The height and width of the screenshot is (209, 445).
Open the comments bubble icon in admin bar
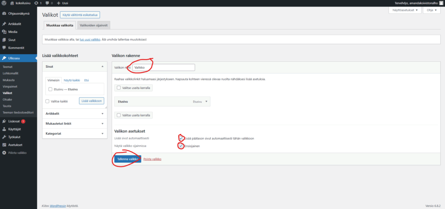click(x=47, y=3)
